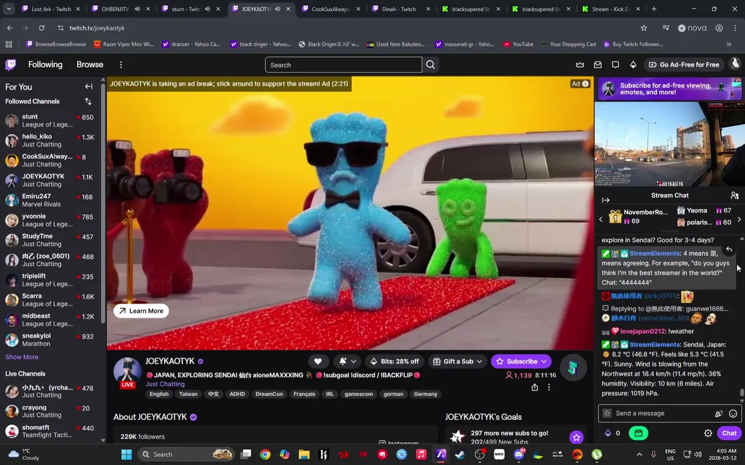Image resolution: width=745 pixels, height=465 pixels.
Task: Sort Followed Channels with the arrows icon
Action: point(88,101)
